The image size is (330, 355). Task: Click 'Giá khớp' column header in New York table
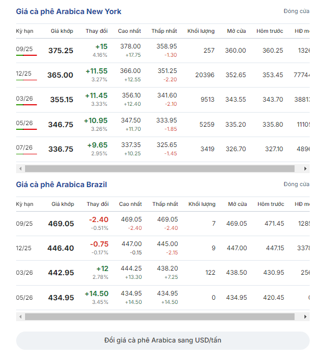[x=62, y=31]
